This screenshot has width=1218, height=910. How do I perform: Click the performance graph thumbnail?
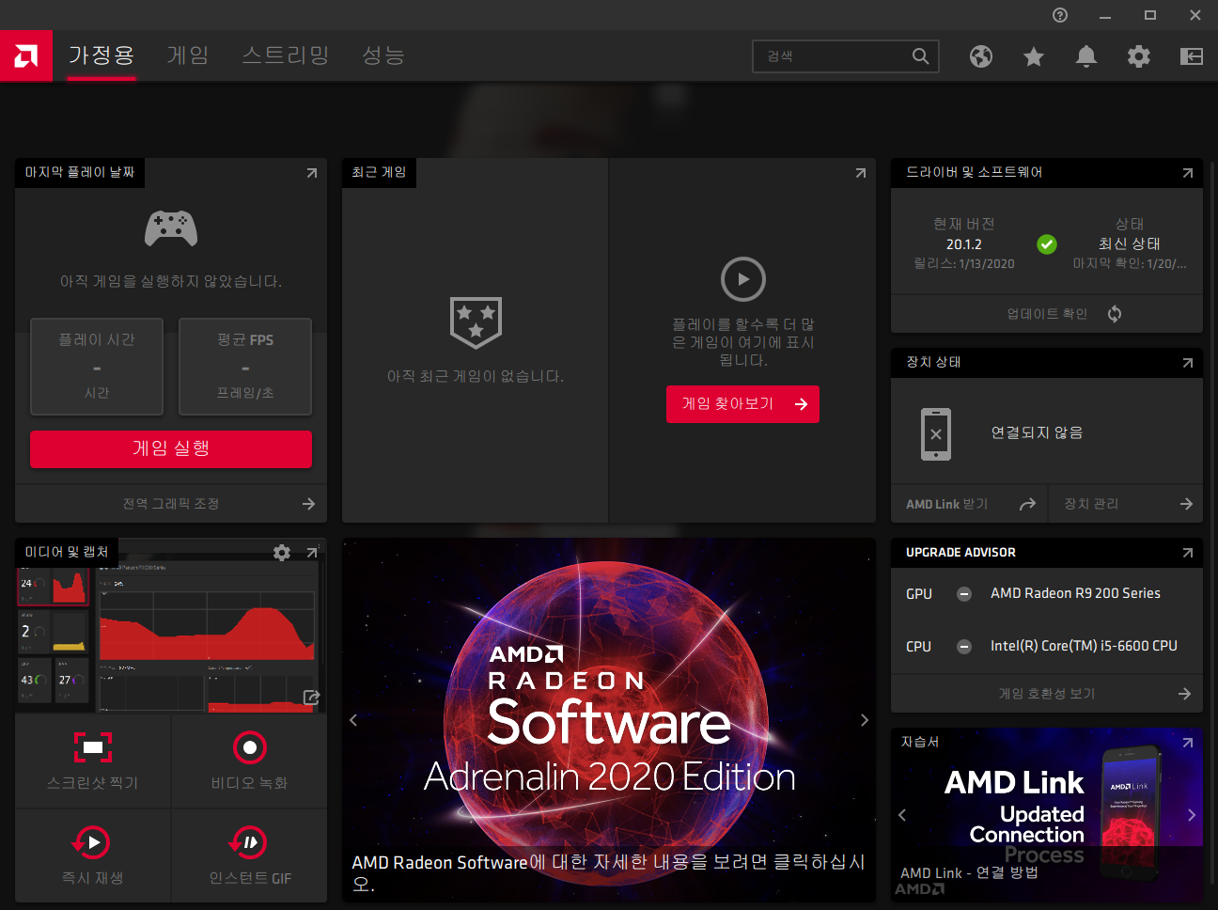tap(169, 639)
